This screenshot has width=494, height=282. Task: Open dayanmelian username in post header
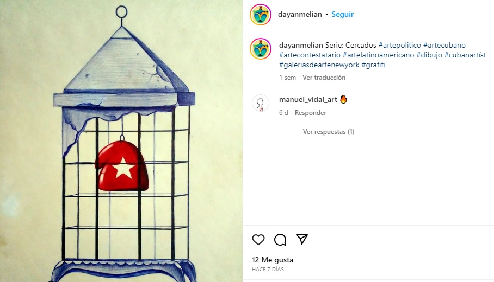click(300, 15)
